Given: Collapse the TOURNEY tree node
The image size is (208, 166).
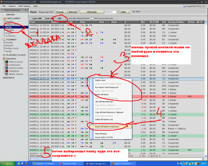Looking at the screenshot, I should pyautogui.click(x=1, y=39).
